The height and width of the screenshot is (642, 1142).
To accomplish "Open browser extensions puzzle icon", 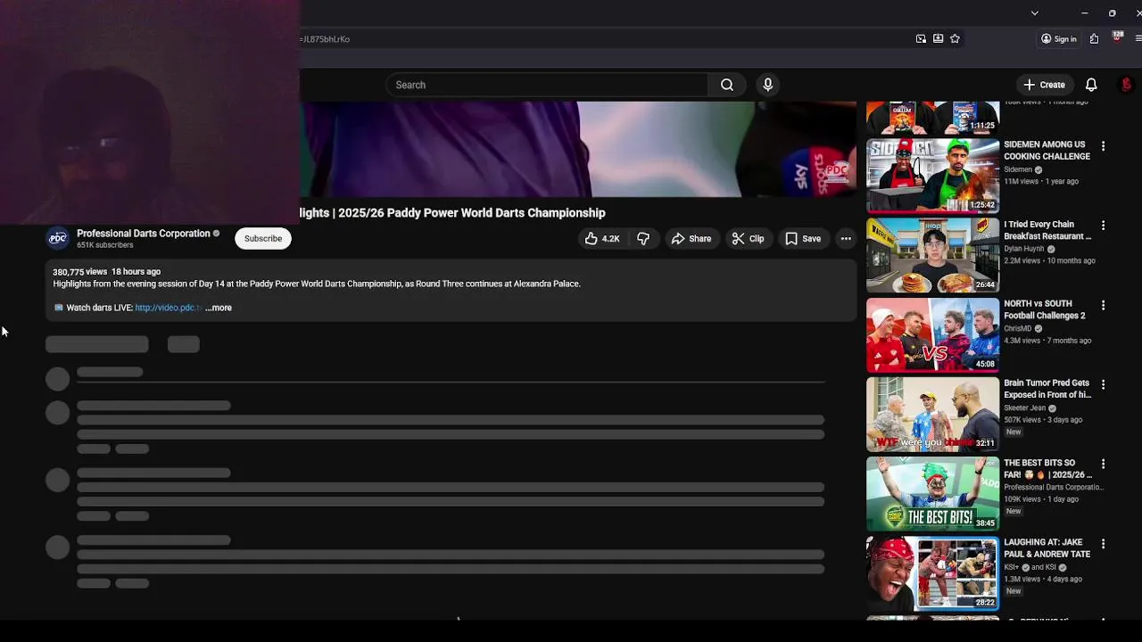I will coord(1094,38).
